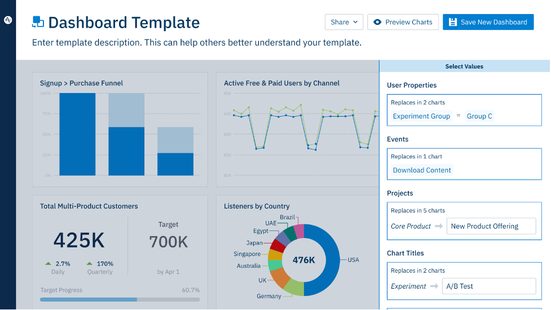Image resolution: width=551 pixels, height=310 pixels.
Task: Select the Group C value chip
Action: [479, 116]
